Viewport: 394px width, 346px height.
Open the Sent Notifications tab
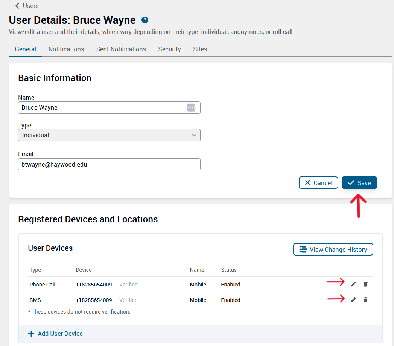[x=121, y=49]
